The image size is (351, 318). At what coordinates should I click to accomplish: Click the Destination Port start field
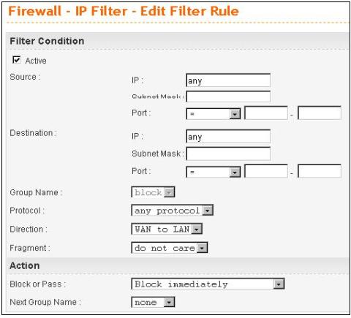pyautogui.click(x=266, y=171)
